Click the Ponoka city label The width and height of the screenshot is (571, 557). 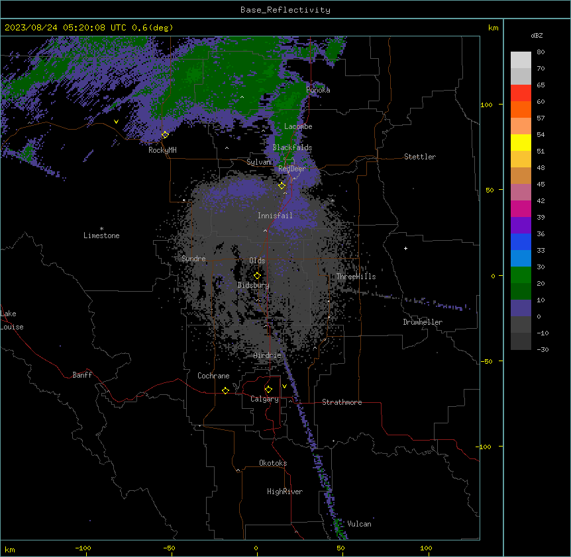318,90
